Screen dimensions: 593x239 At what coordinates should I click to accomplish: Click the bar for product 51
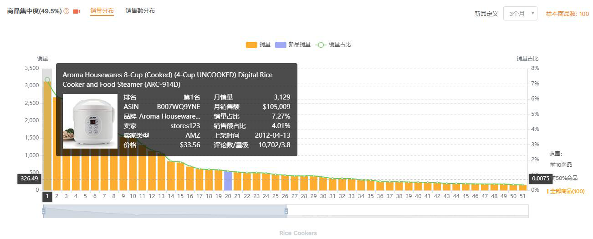coord(523,188)
